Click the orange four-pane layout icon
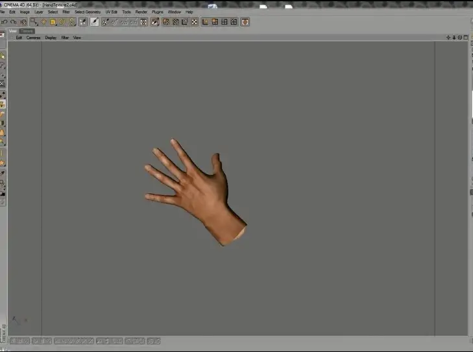Viewport: 473px width, 352px height. click(x=215, y=21)
